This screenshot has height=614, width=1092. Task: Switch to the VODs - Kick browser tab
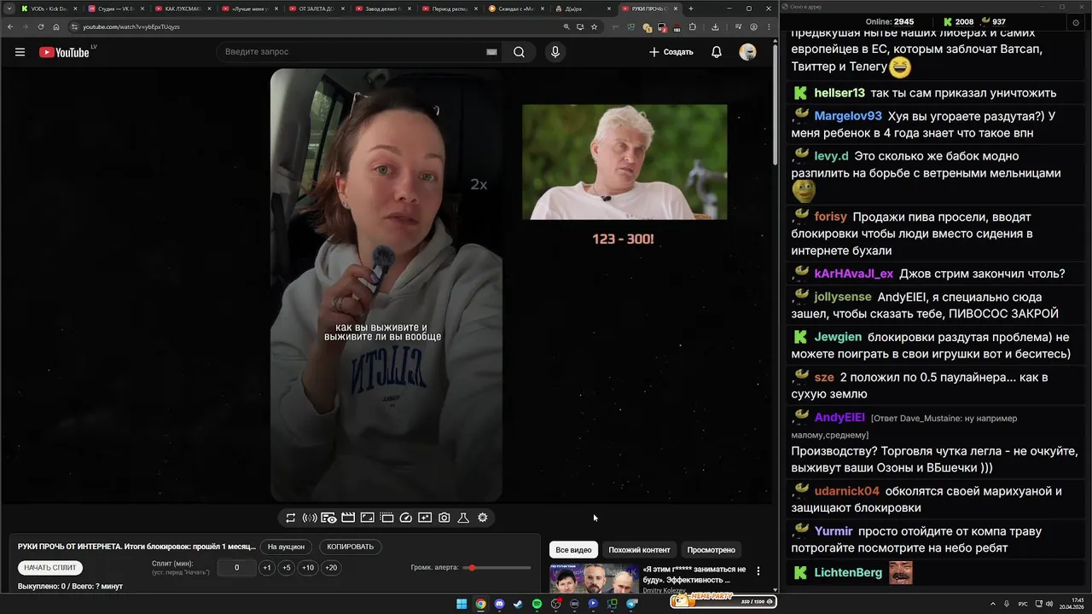48,9
